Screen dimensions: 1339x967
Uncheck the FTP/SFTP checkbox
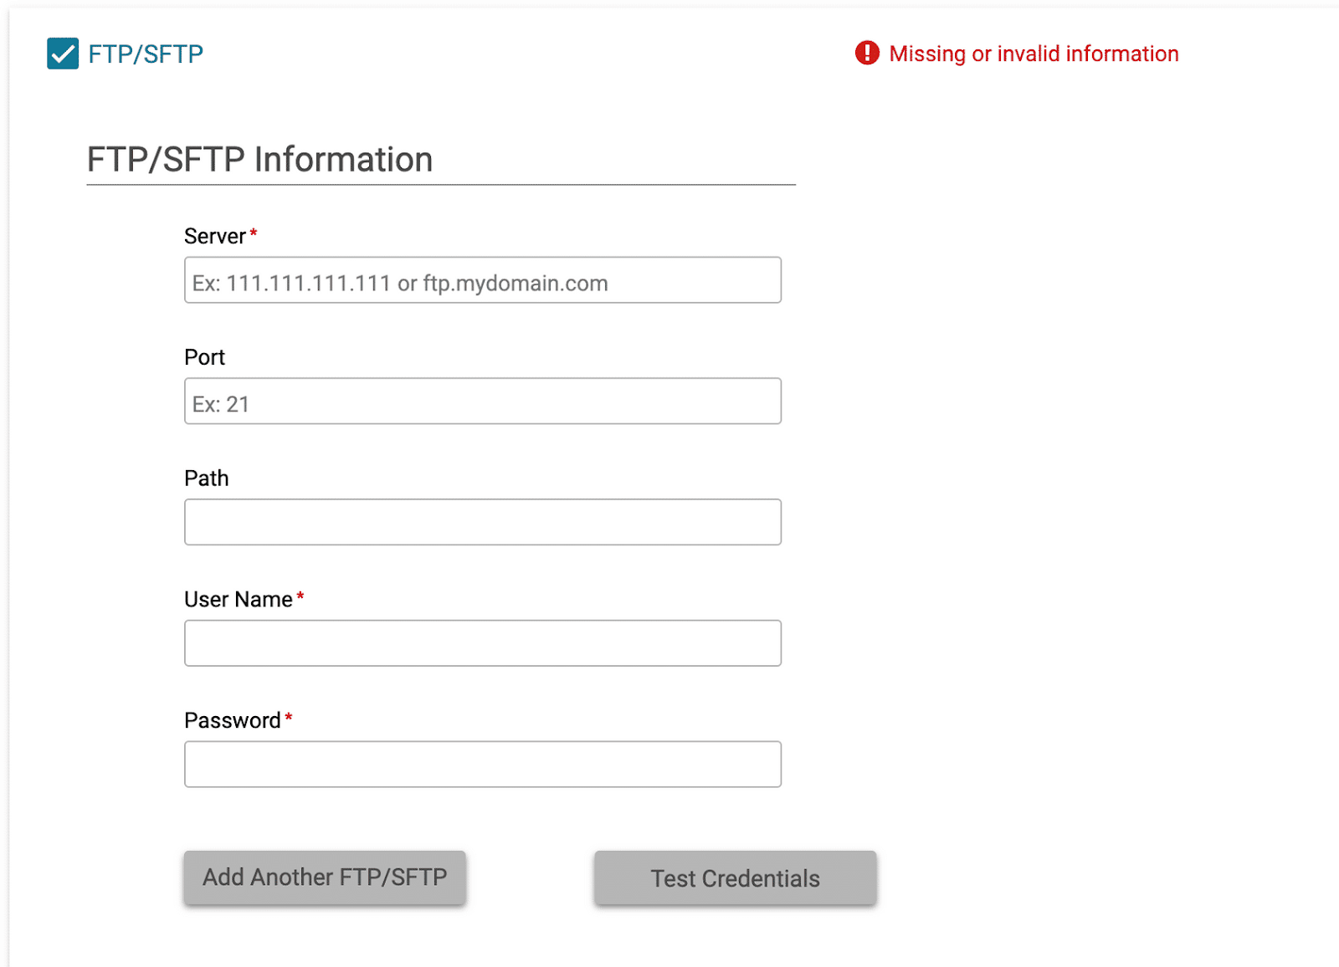click(63, 54)
